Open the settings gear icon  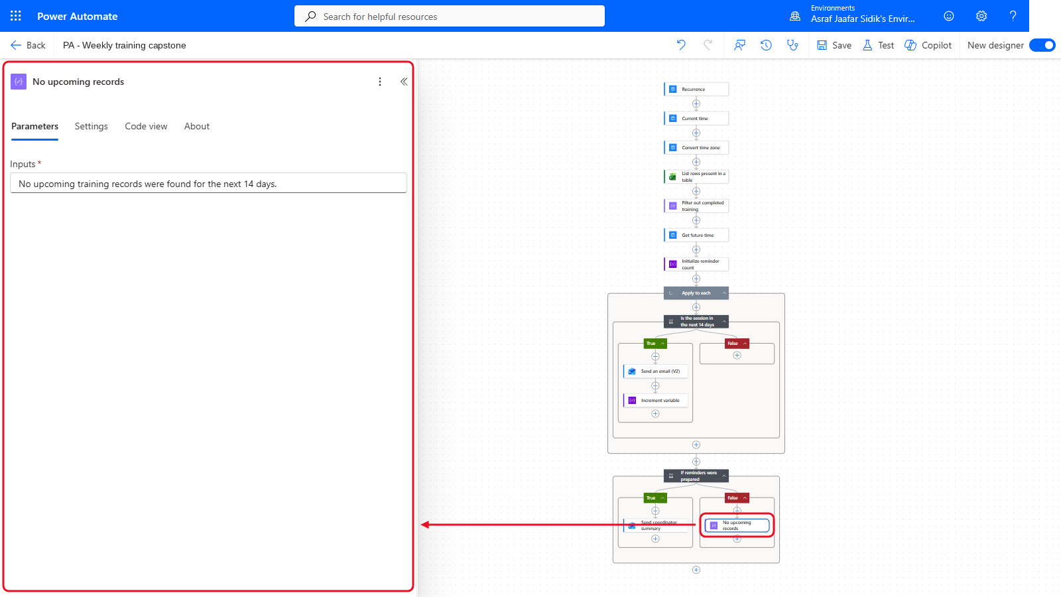[x=981, y=16]
